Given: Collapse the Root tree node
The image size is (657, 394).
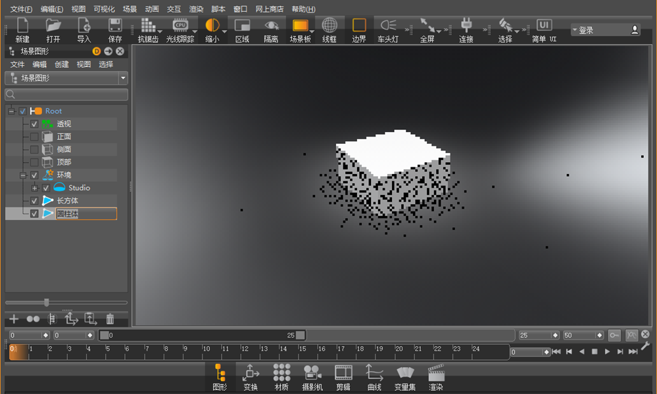Looking at the screenshot, I should [11, 111].
